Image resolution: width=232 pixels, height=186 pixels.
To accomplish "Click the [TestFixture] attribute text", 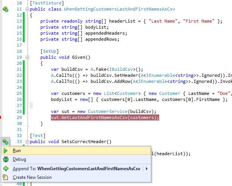I will (x=47, y=3).
